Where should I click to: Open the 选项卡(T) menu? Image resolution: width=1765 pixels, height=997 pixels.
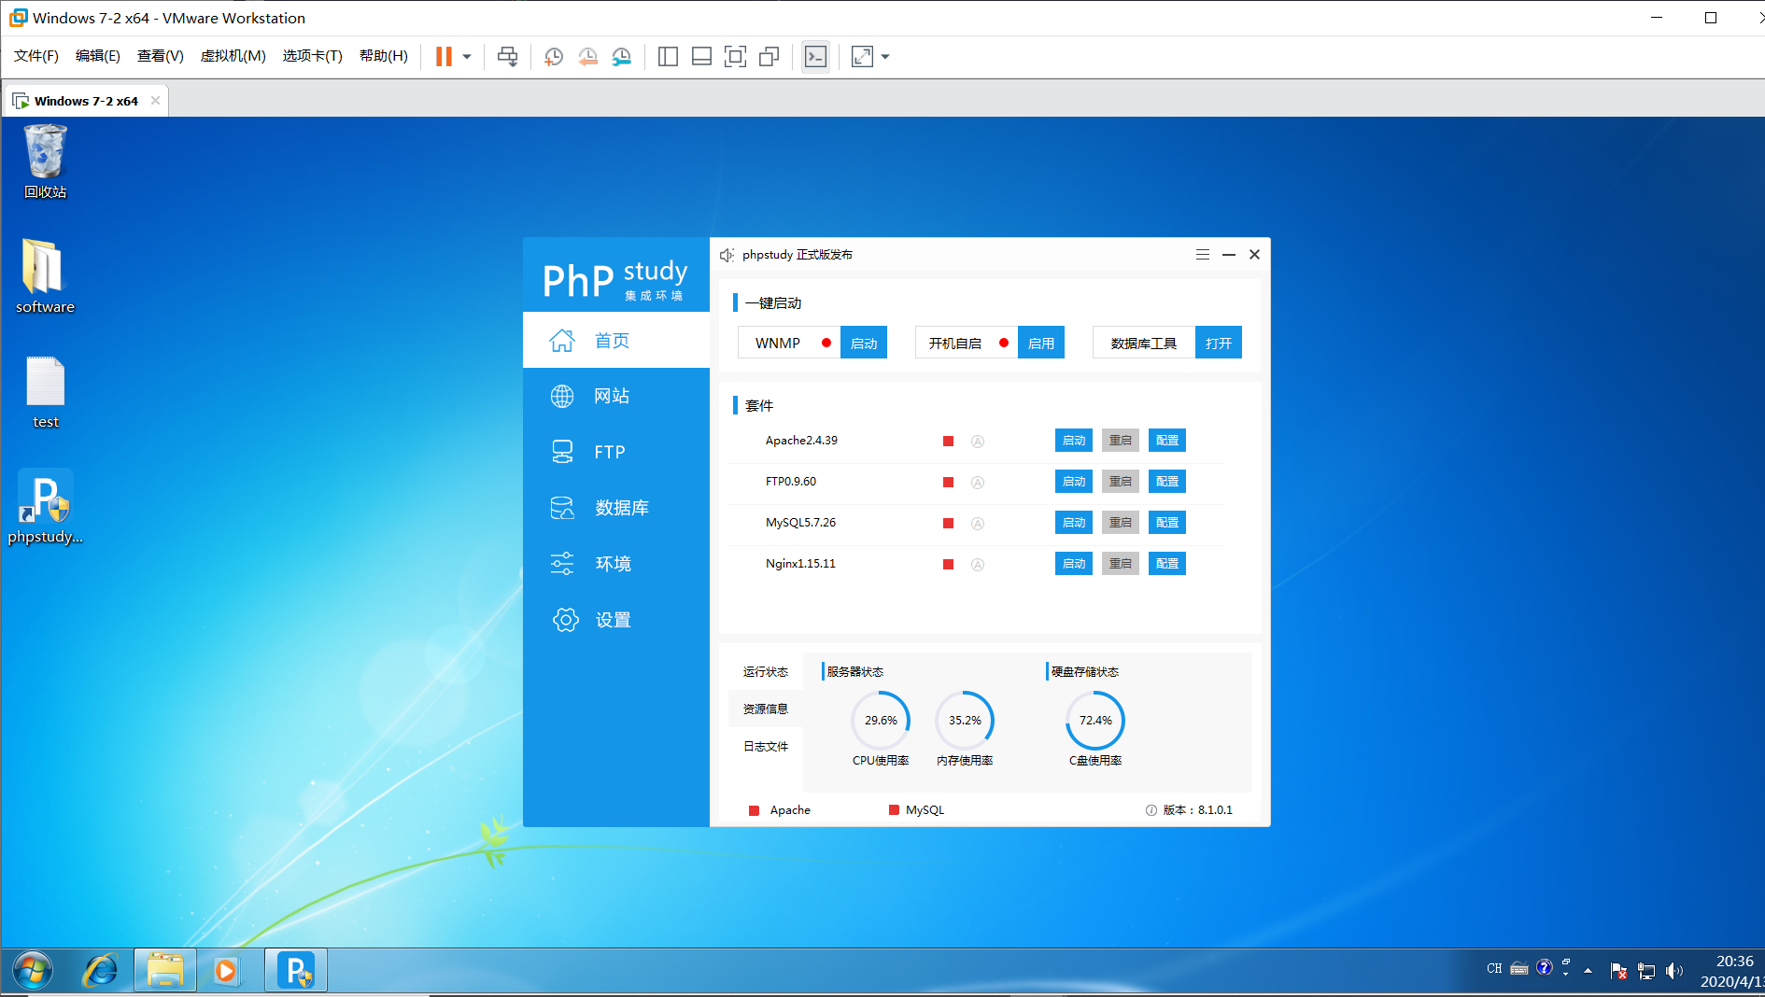point(313,56)
